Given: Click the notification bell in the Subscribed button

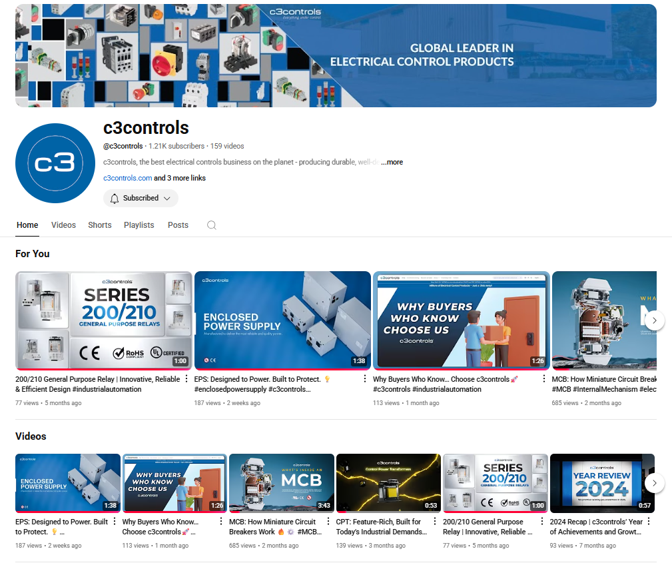Looking at the screenshot, I should click(115, 199).
